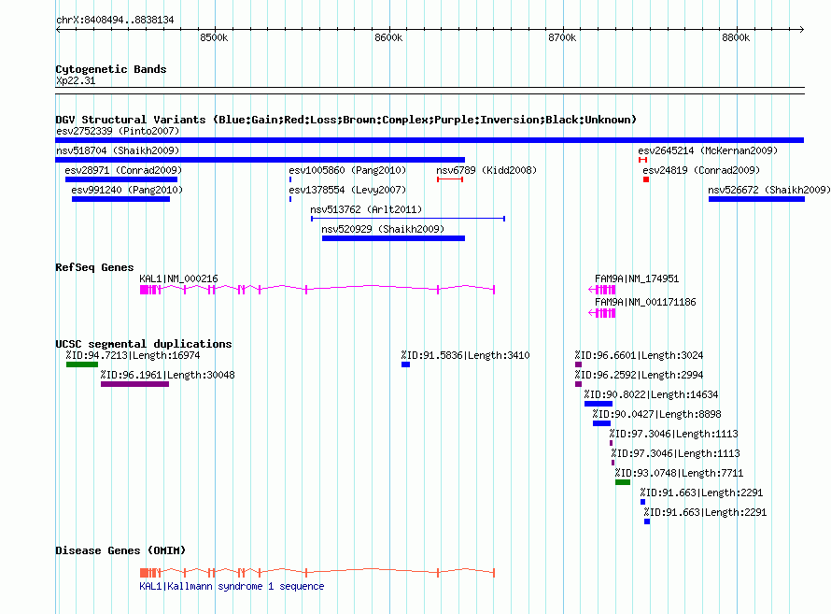Select the nsv518704 (Shaikh2009) variant bar
Image resolution: width=831 pixels, height=614 pixels.
[261, 160]
